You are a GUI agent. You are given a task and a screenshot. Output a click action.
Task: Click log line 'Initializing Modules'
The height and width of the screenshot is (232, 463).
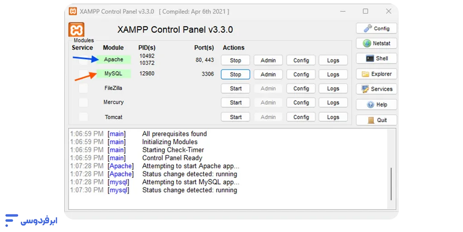170,142
